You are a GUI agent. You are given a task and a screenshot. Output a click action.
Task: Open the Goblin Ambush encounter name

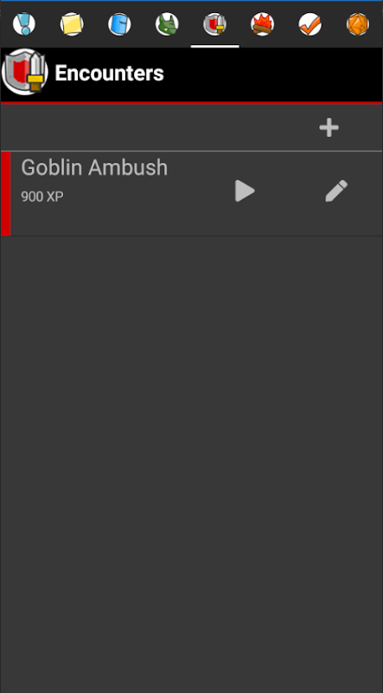(94, 168)
